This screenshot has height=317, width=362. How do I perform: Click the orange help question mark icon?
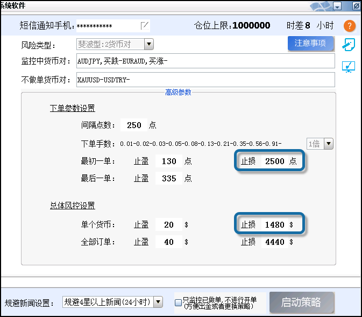tap(350, 26)
